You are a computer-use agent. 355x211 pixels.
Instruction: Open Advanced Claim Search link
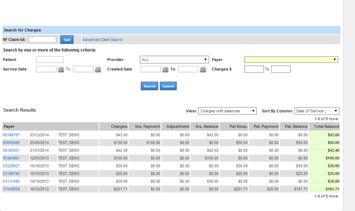[x=103, y=40]
